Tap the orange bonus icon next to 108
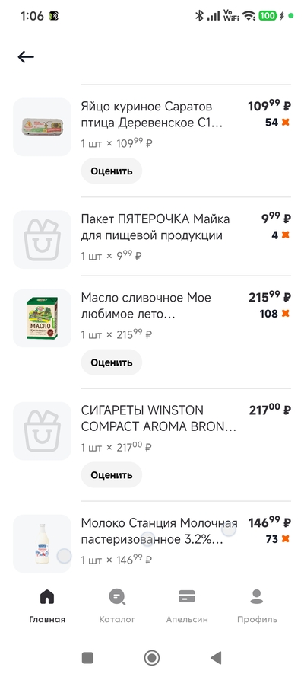 285,314
